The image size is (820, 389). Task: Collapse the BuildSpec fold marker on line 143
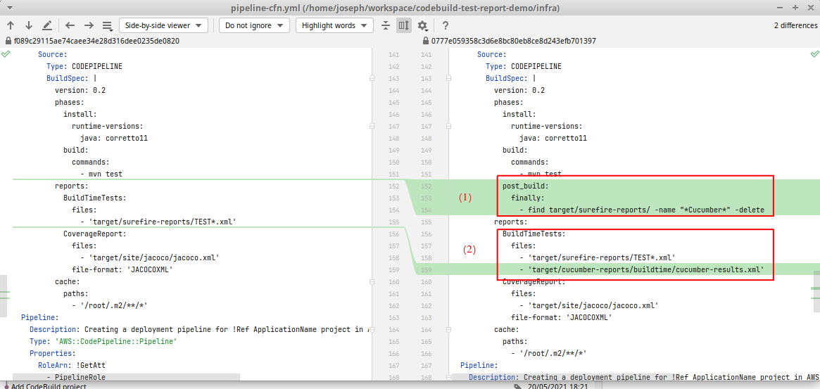(372, 79)
